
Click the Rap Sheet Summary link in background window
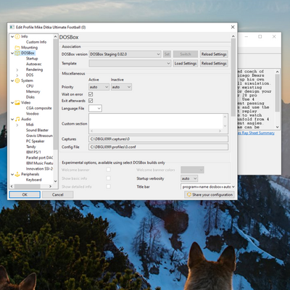click(256, 133)
